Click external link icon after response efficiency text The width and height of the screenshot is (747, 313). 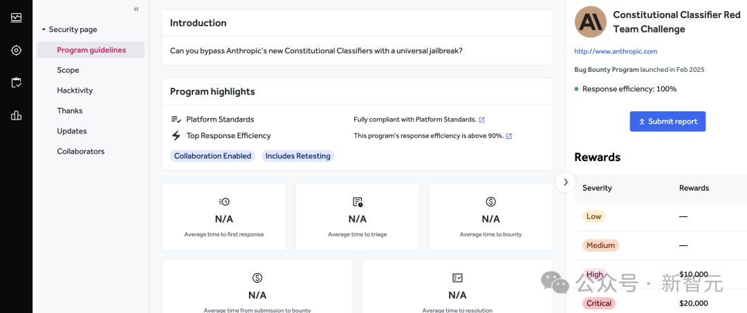pos(509,136)
